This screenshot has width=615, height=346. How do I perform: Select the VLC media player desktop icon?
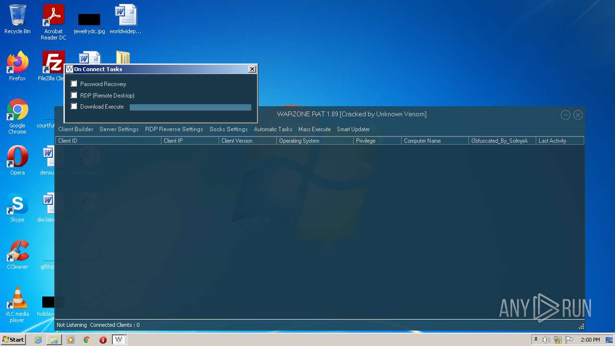[17, 305]
